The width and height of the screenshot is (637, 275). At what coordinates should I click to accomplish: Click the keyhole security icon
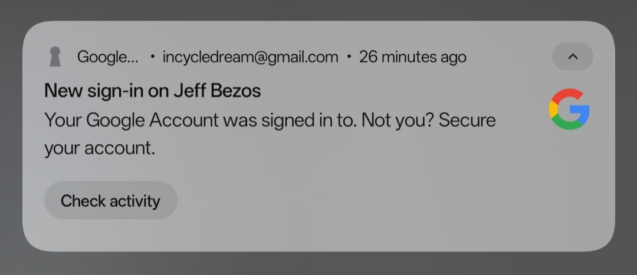pyautogui.click(x=55, y=57)
